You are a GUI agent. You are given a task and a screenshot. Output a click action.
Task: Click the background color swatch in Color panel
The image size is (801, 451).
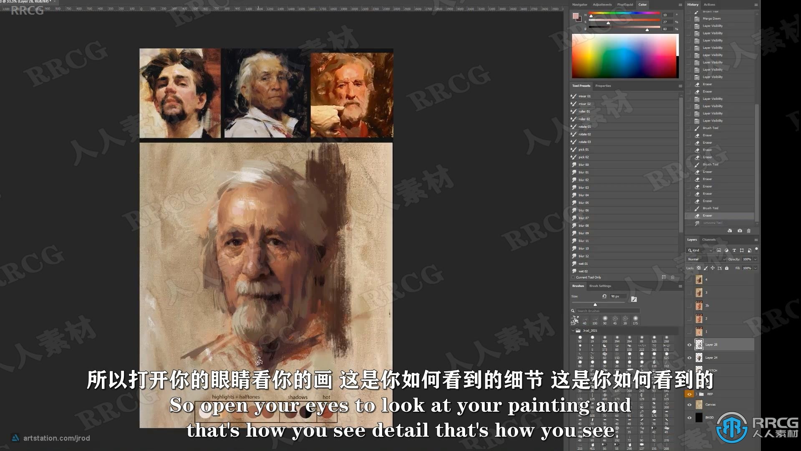click(x=579, y=19)
